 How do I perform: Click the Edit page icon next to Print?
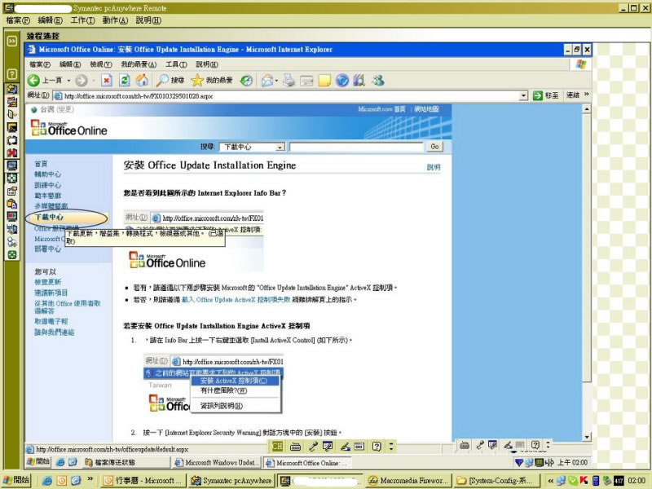click(x=306, y=80)
